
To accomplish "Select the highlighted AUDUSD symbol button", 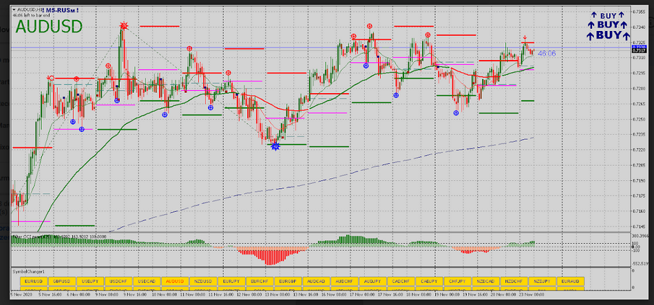I will 175,282.
